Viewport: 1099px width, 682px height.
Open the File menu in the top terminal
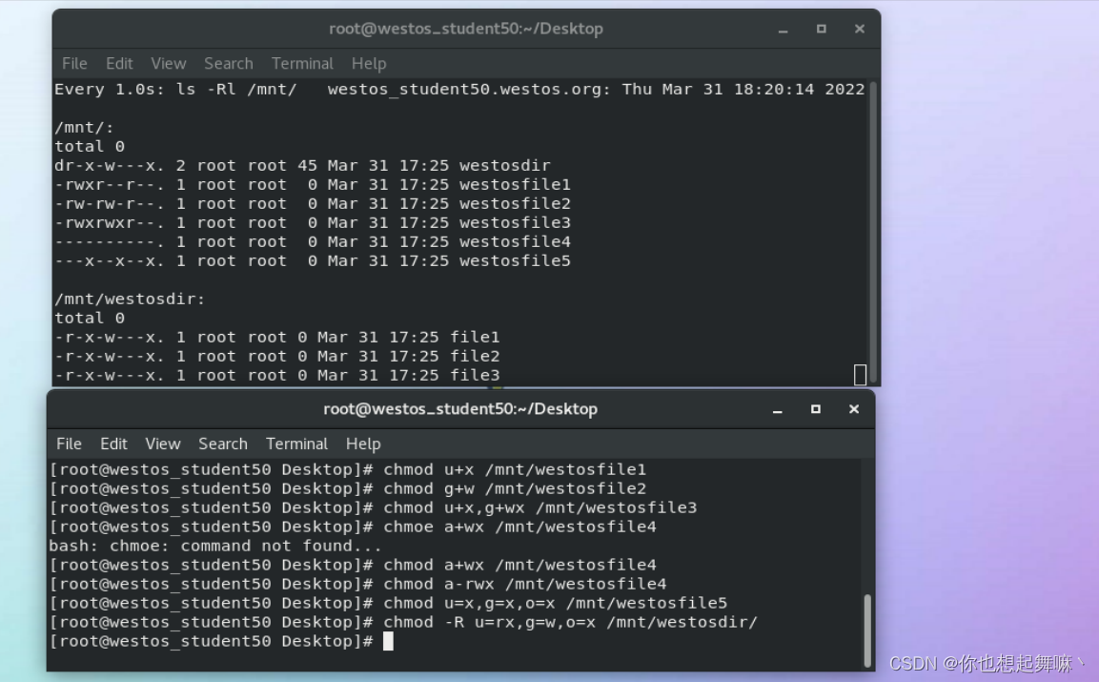point(73,63)
